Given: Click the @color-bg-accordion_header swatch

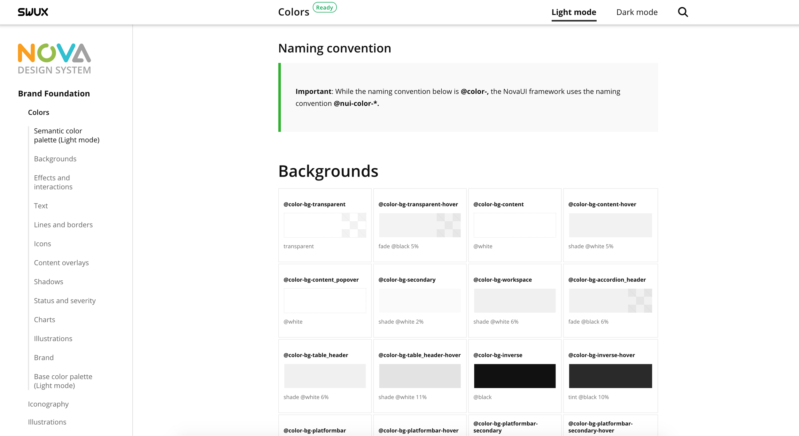Looking at the screenshot, I should 610,301.
